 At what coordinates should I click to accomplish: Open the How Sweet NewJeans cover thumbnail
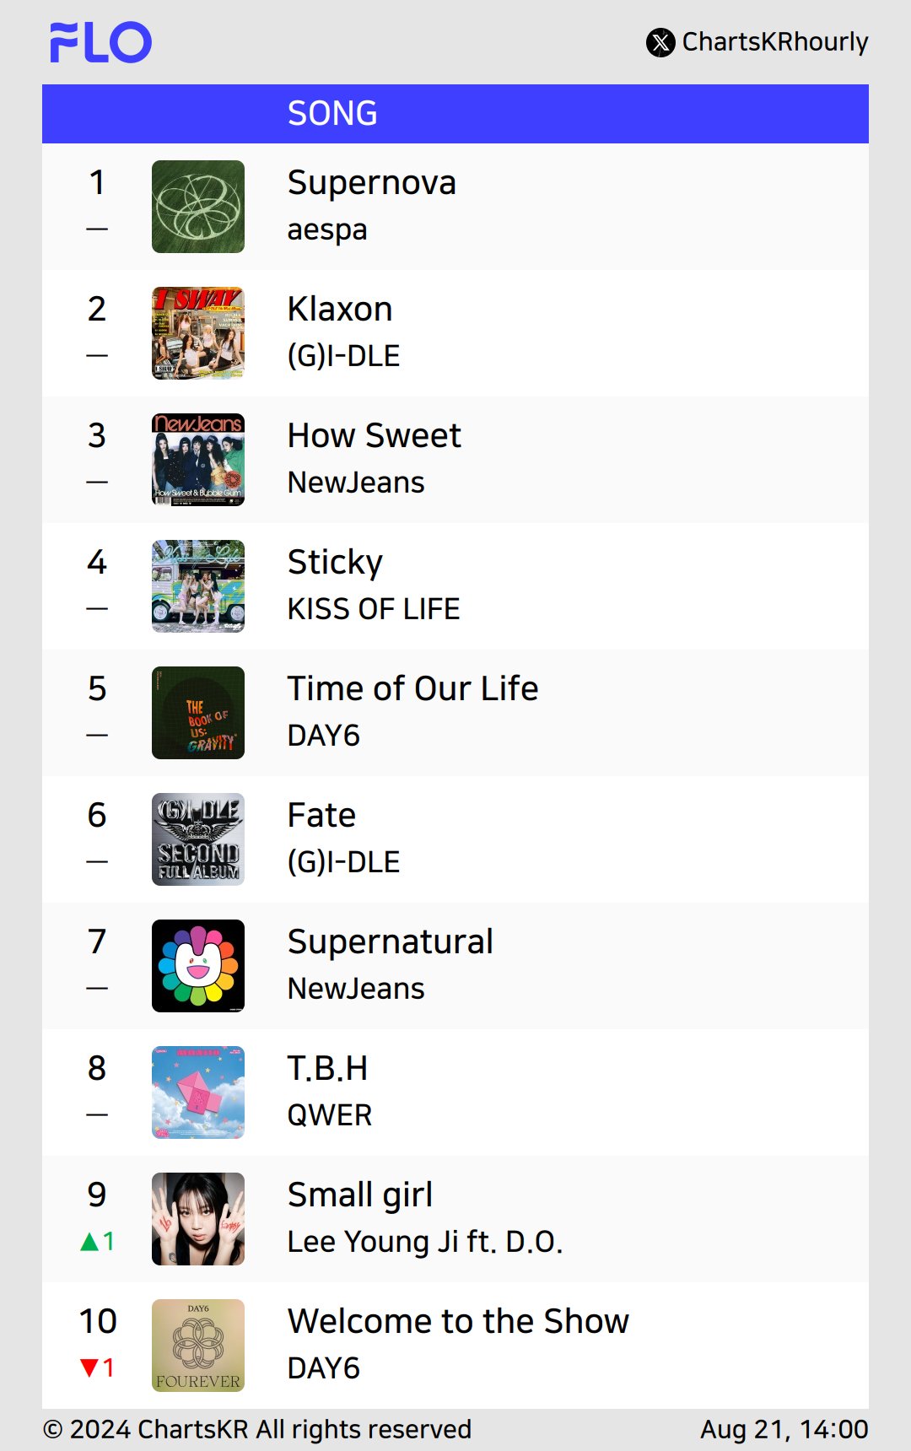click(198, 460)
